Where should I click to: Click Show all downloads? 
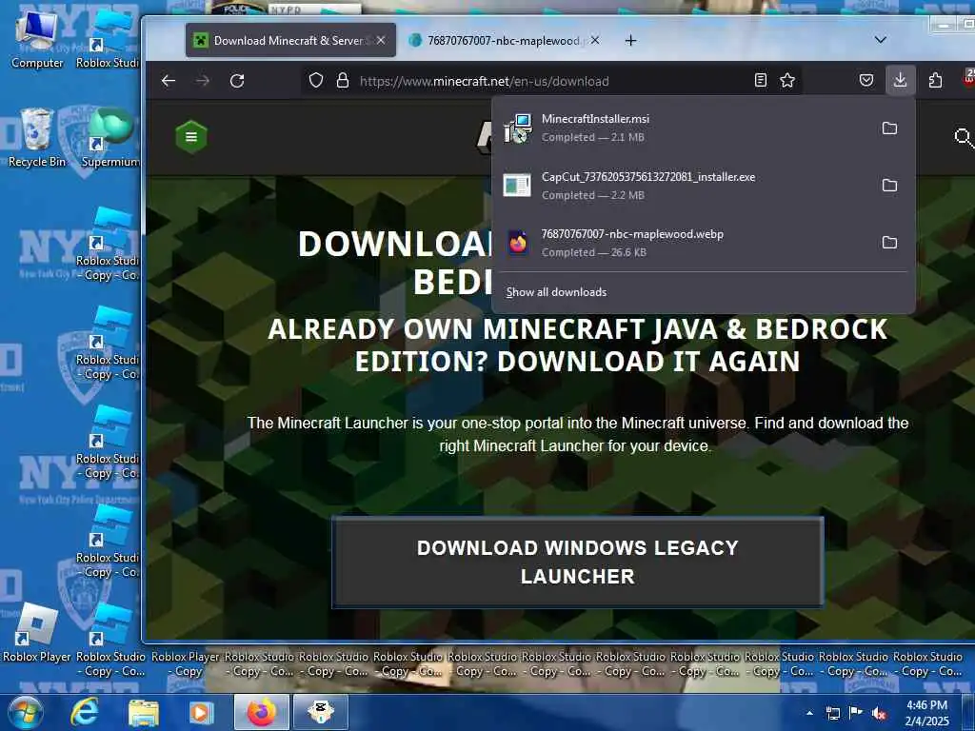click(x=556, y=291)
